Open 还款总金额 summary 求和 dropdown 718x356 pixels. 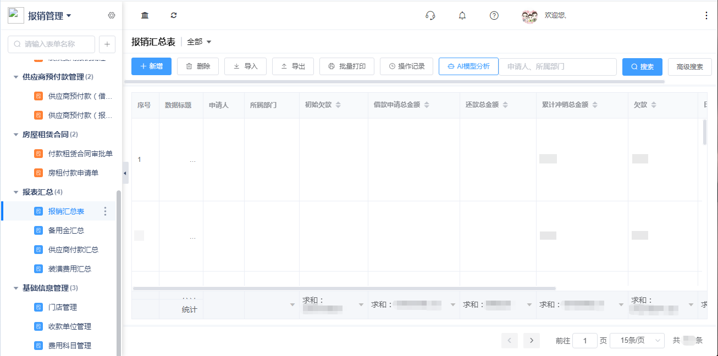[529, 304]
